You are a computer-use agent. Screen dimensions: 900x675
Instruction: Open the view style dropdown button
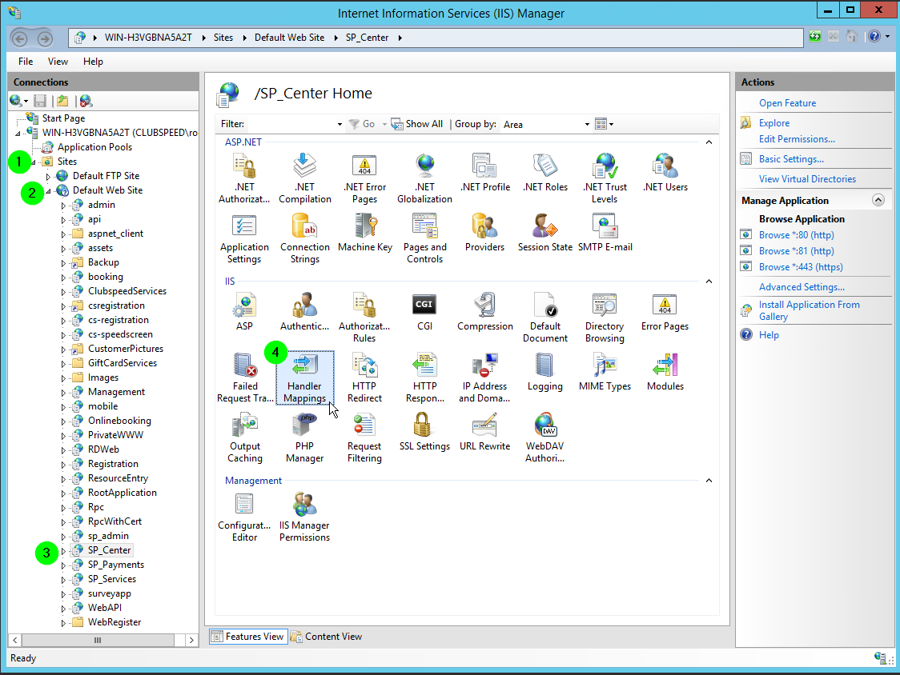[605, 124]
